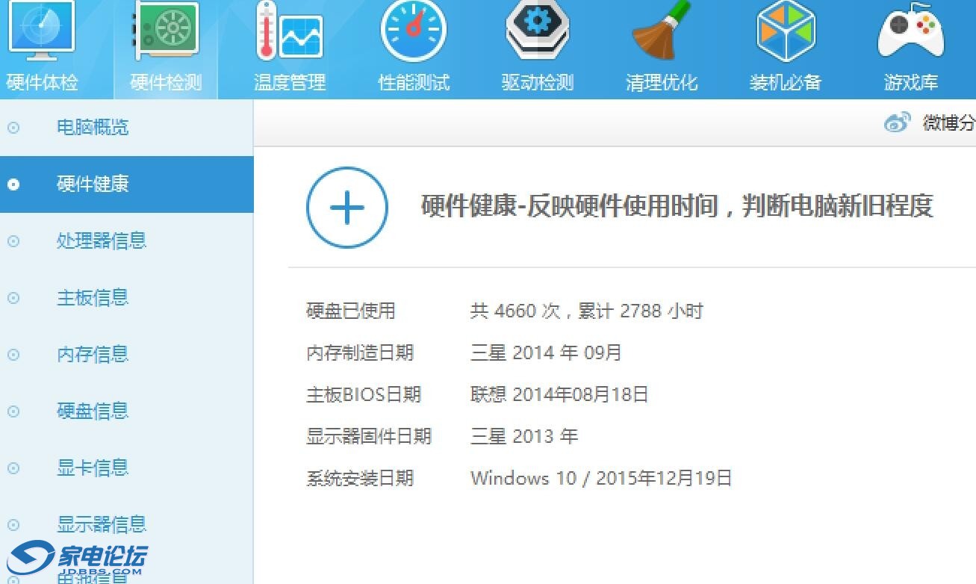Open 显示器信息 details
This screenshot has height=584, width=976.
coord(101,524)
